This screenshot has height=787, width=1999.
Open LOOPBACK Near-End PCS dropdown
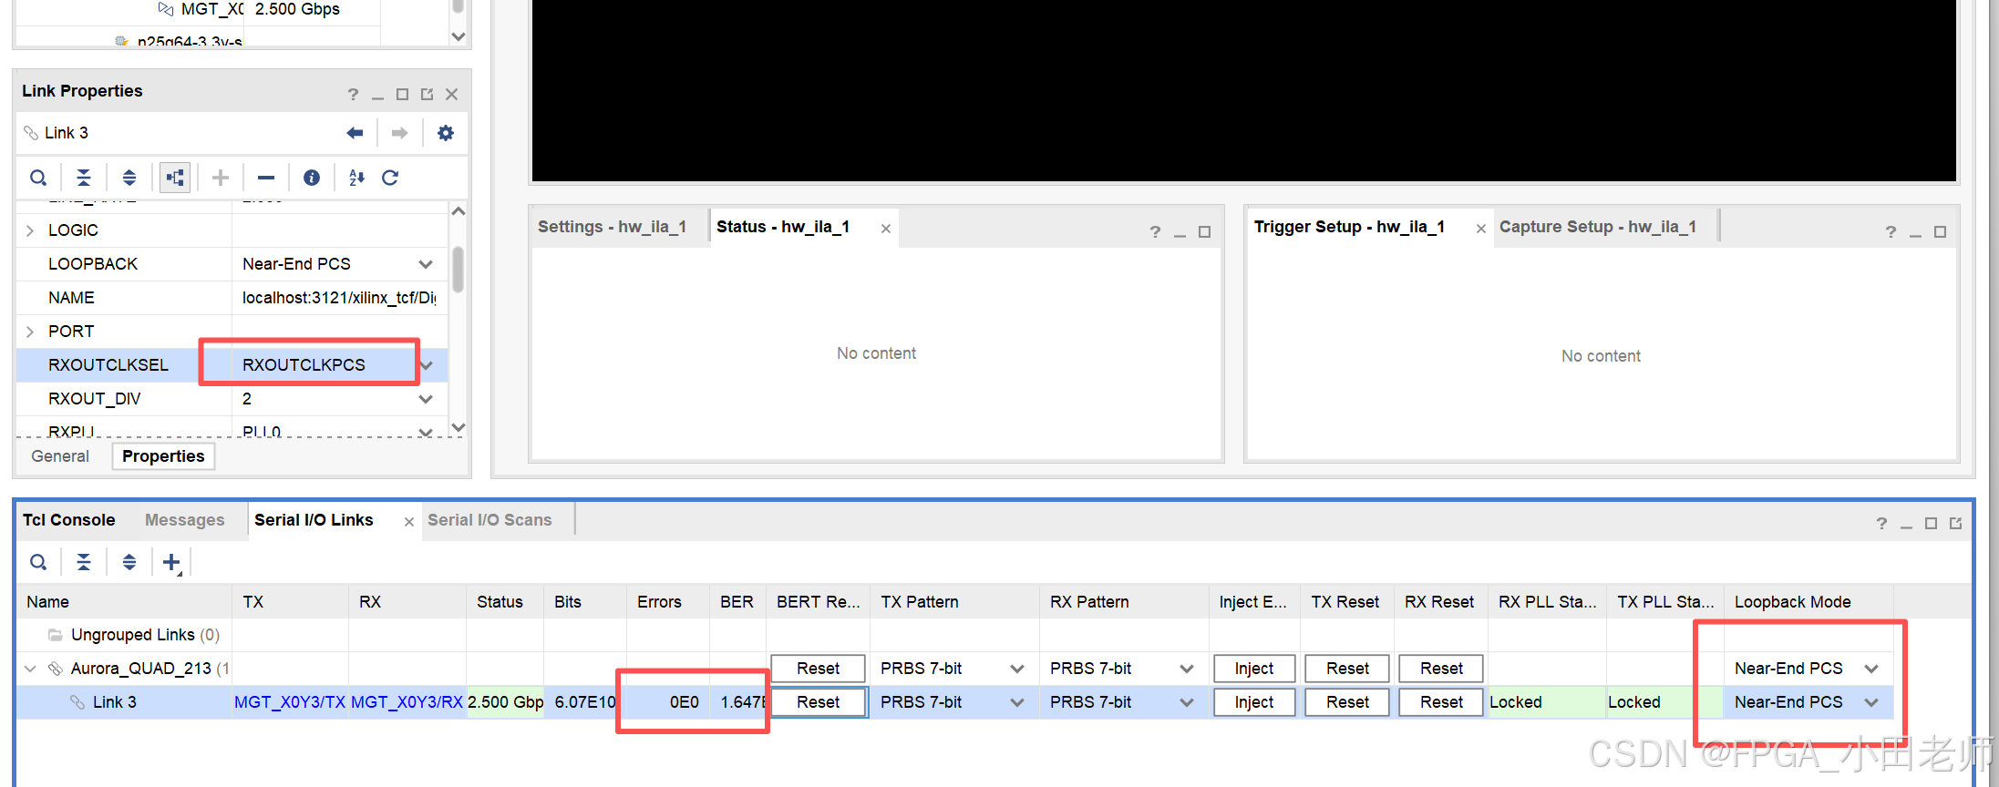pos(426,264)
